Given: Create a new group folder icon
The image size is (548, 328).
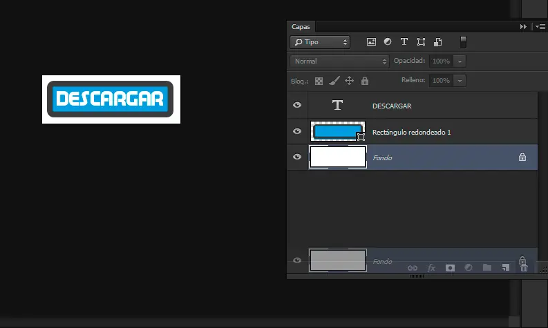Looking at the screenshot, I should (x=487, y=267).
